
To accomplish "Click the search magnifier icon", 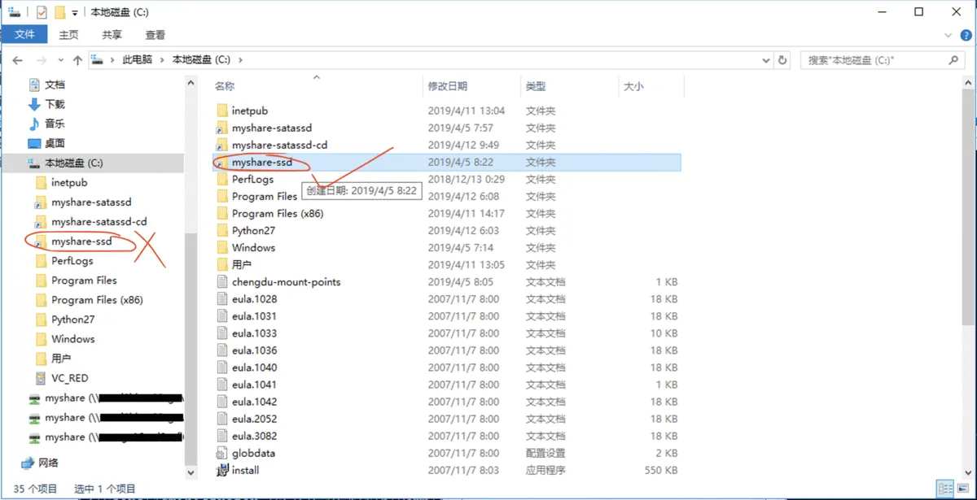I will (x=954, y=60).
